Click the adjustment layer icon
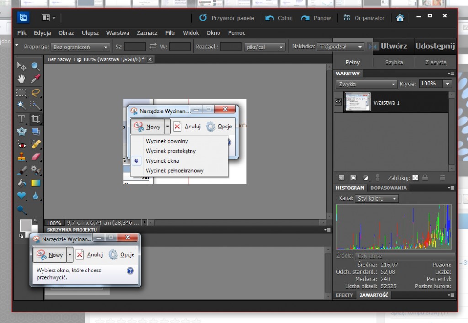Viewport: 468px width, 323px height. point(366,178)
